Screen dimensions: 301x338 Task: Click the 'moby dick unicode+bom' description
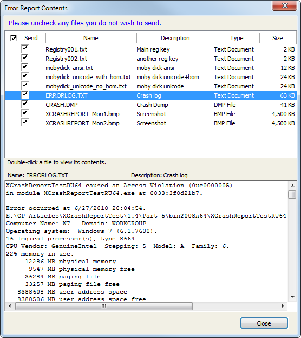coord(168,78)
